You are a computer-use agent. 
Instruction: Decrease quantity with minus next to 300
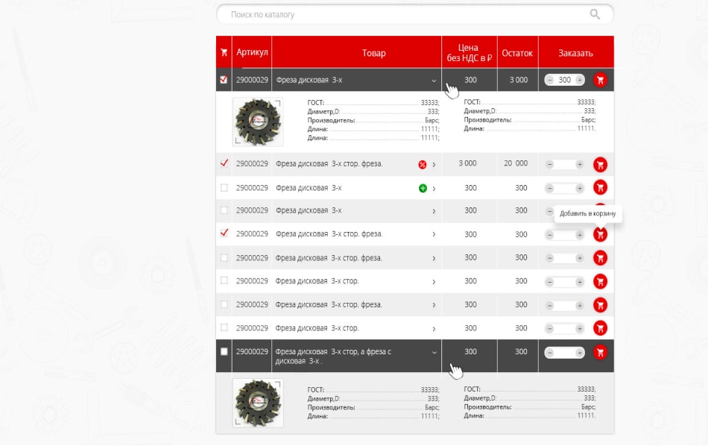[550, 80]
